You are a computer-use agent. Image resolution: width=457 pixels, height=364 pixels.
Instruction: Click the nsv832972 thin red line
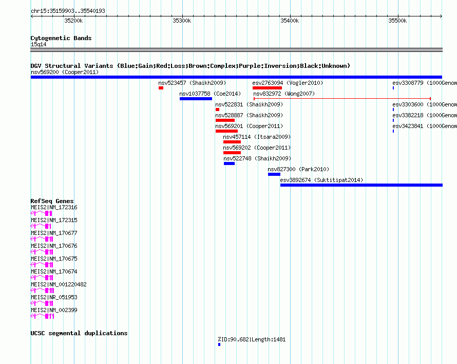(x=342, y=99)
